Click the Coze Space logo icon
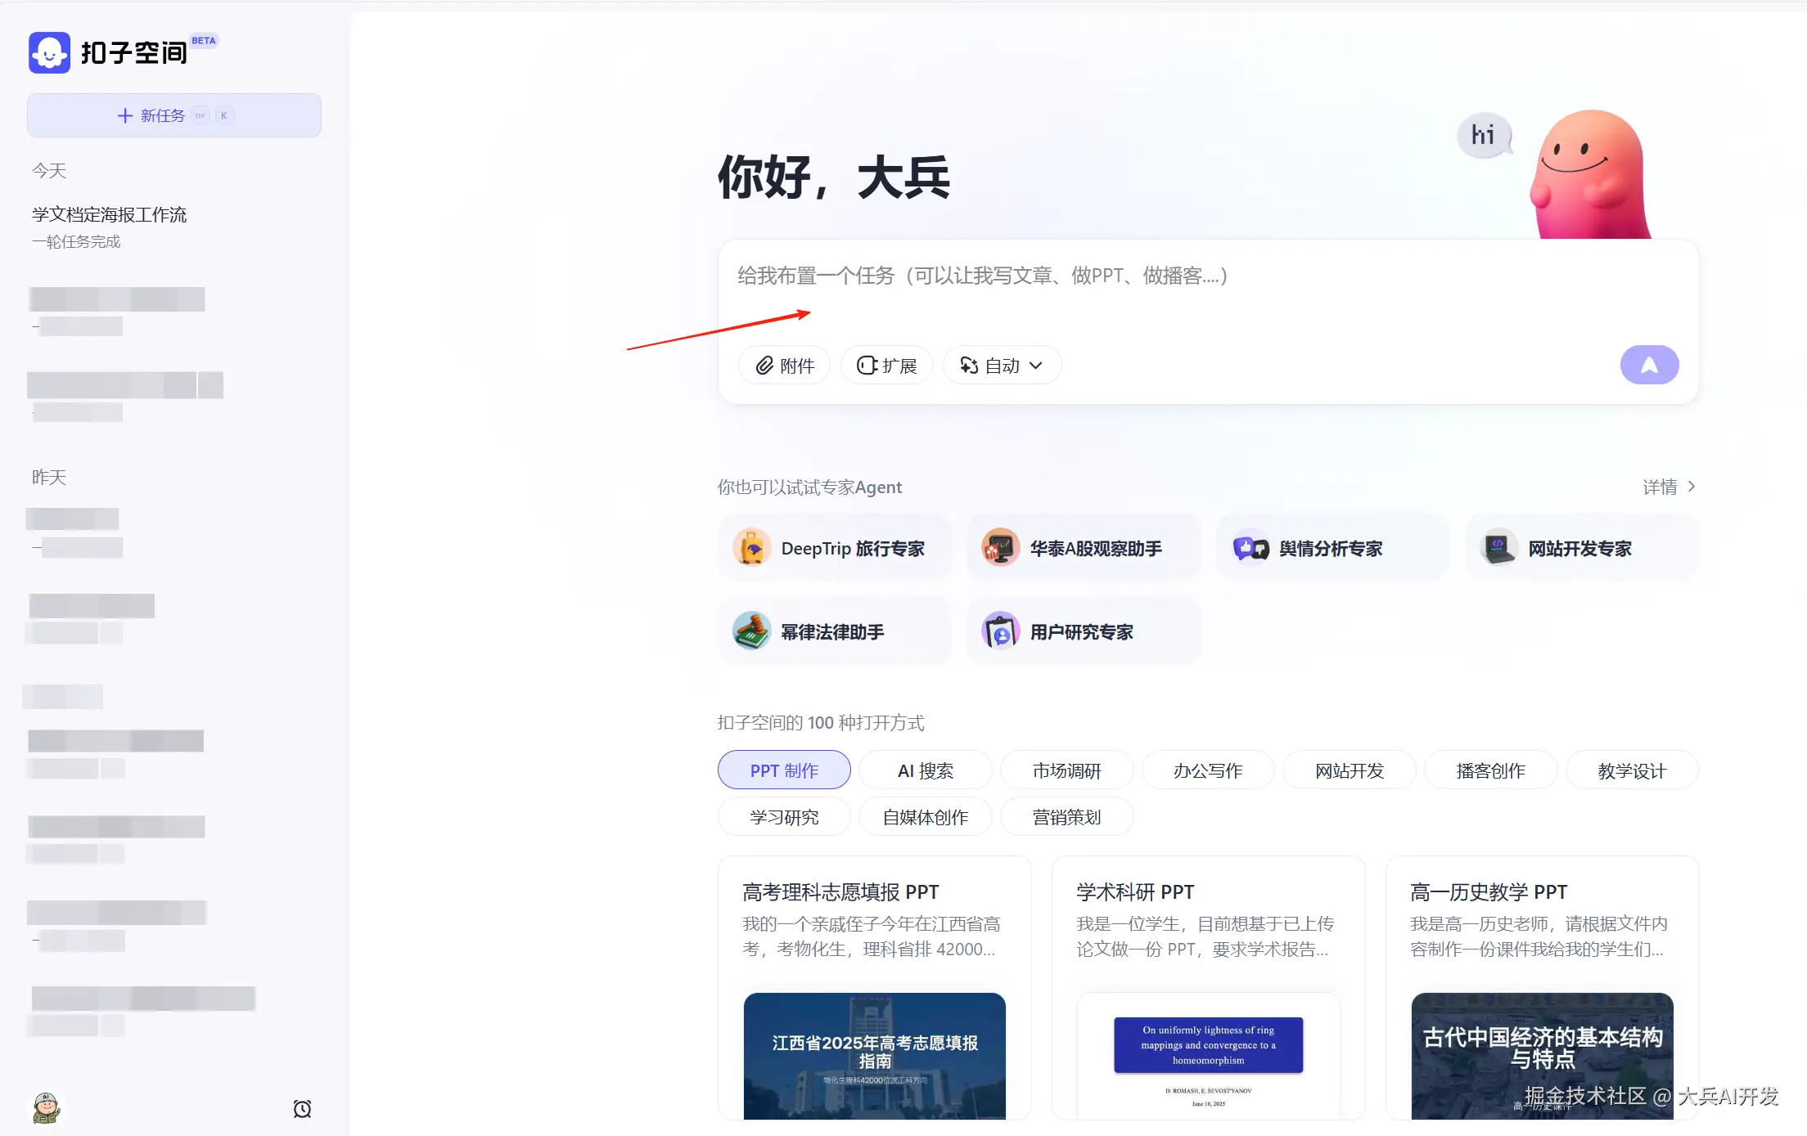The width and height of the screenshot is (1807, 1136). 49,53
